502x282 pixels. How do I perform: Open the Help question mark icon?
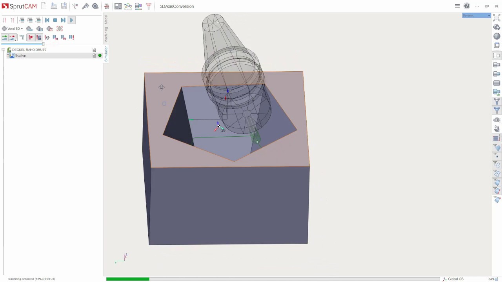[467, 6]
